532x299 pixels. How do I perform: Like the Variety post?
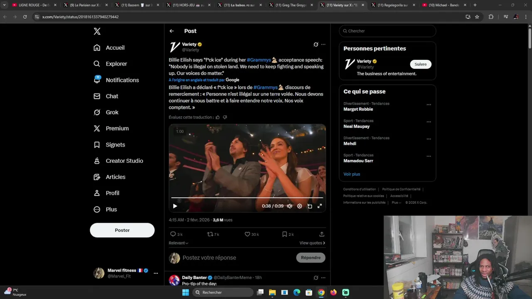251,234
